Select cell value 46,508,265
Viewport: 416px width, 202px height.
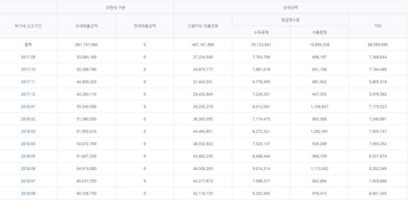point(203,169)
